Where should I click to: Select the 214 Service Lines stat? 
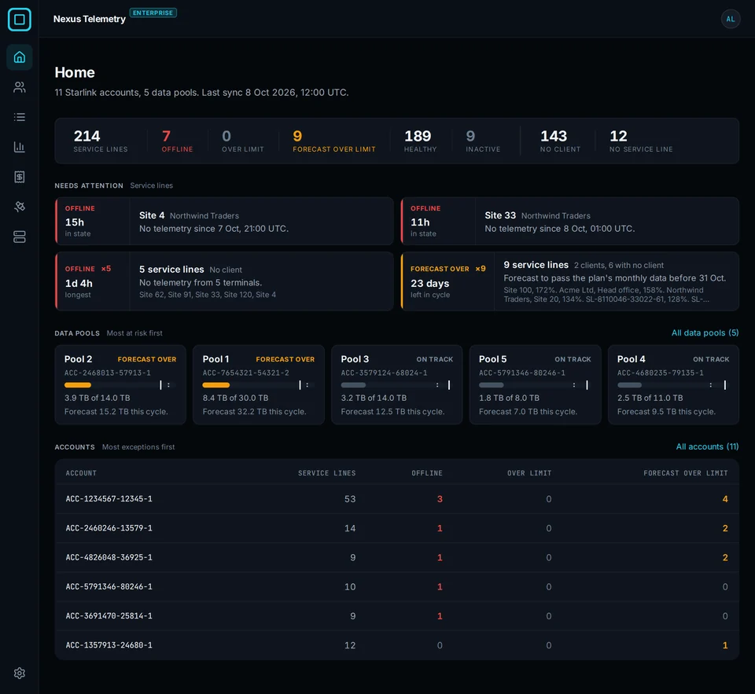pyautogui.click(x=101, y=141)
